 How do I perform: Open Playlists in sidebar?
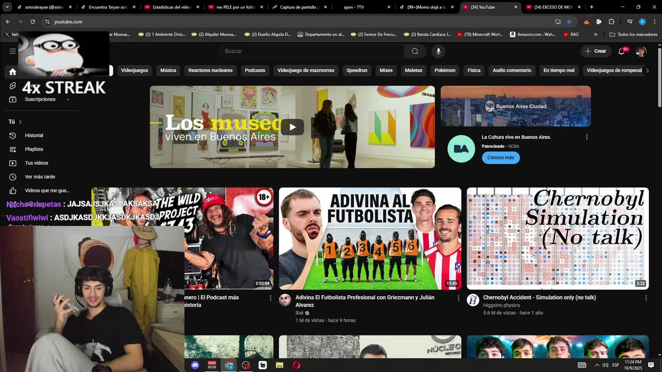click(x=34, y=149)
